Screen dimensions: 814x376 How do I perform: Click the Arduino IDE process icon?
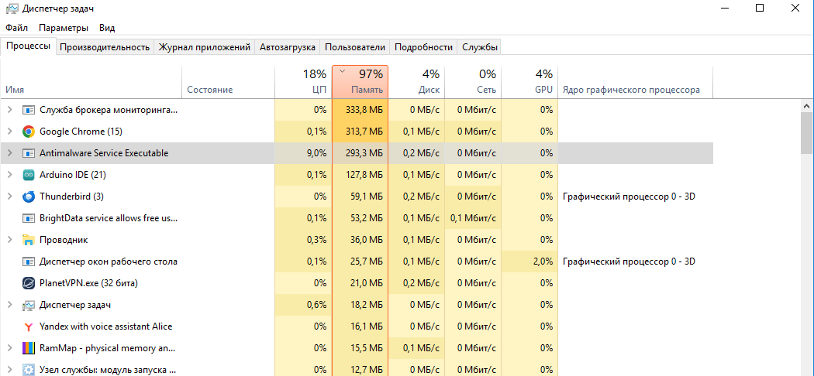point(29,175)
